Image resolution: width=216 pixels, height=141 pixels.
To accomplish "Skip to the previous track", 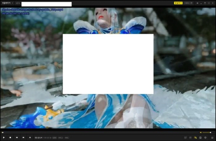I will [x=17, y=137].
